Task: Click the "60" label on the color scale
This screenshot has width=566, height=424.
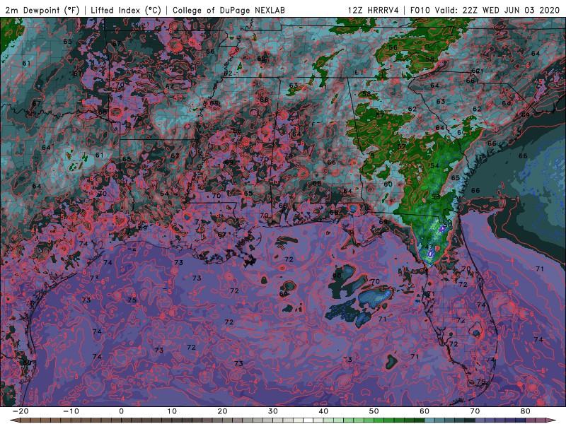Action: 424,411
